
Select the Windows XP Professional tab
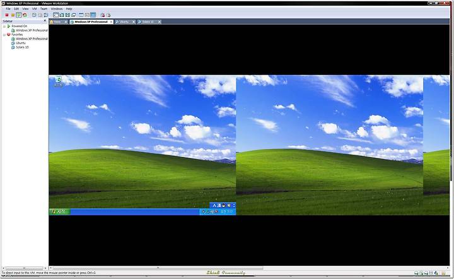coord(91,21)
